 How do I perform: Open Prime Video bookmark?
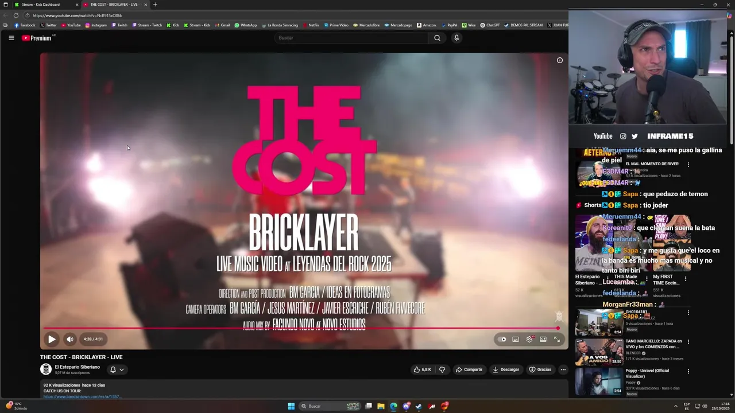tap(336, 25)
